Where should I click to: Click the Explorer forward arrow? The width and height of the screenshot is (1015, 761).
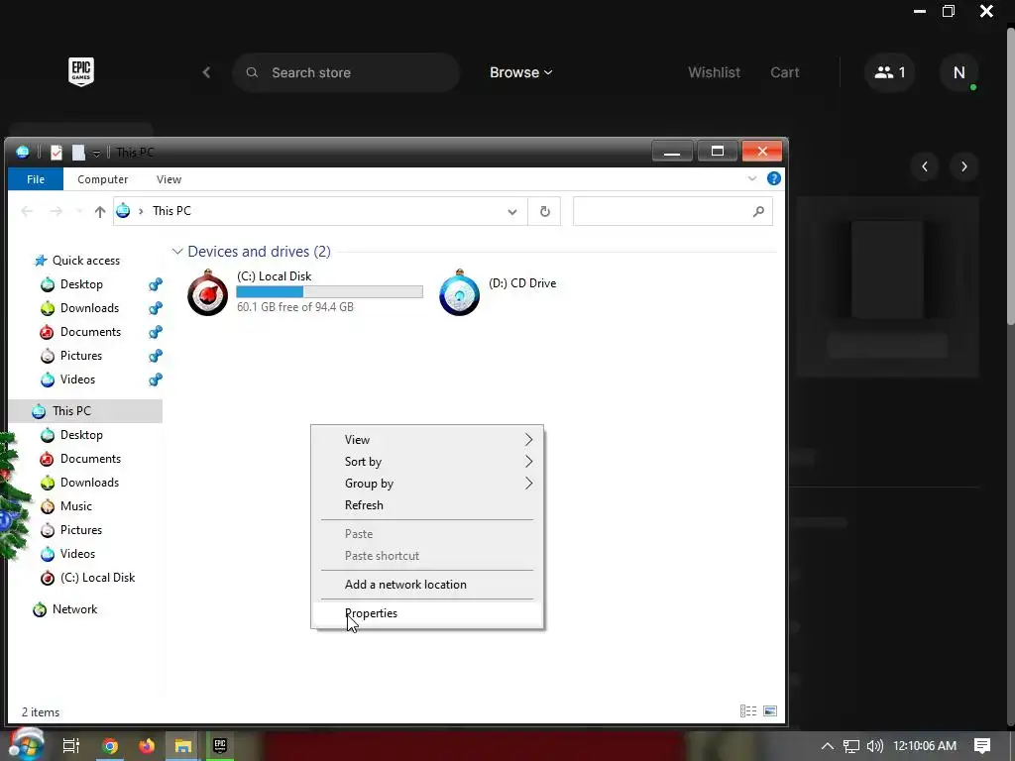coord(56,211)
